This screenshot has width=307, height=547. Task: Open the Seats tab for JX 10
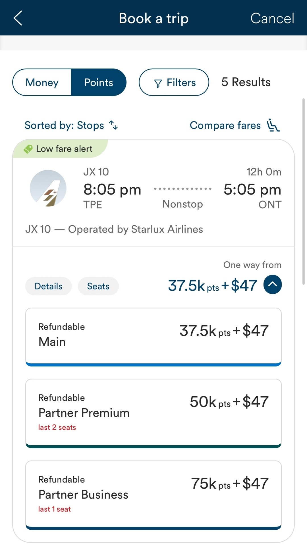click(x=98, y=286)
